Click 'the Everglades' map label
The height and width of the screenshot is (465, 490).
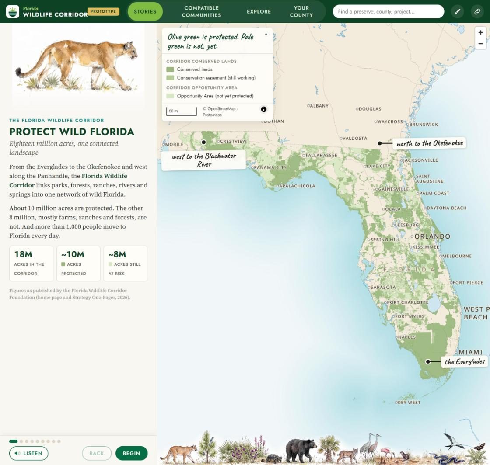465,361
